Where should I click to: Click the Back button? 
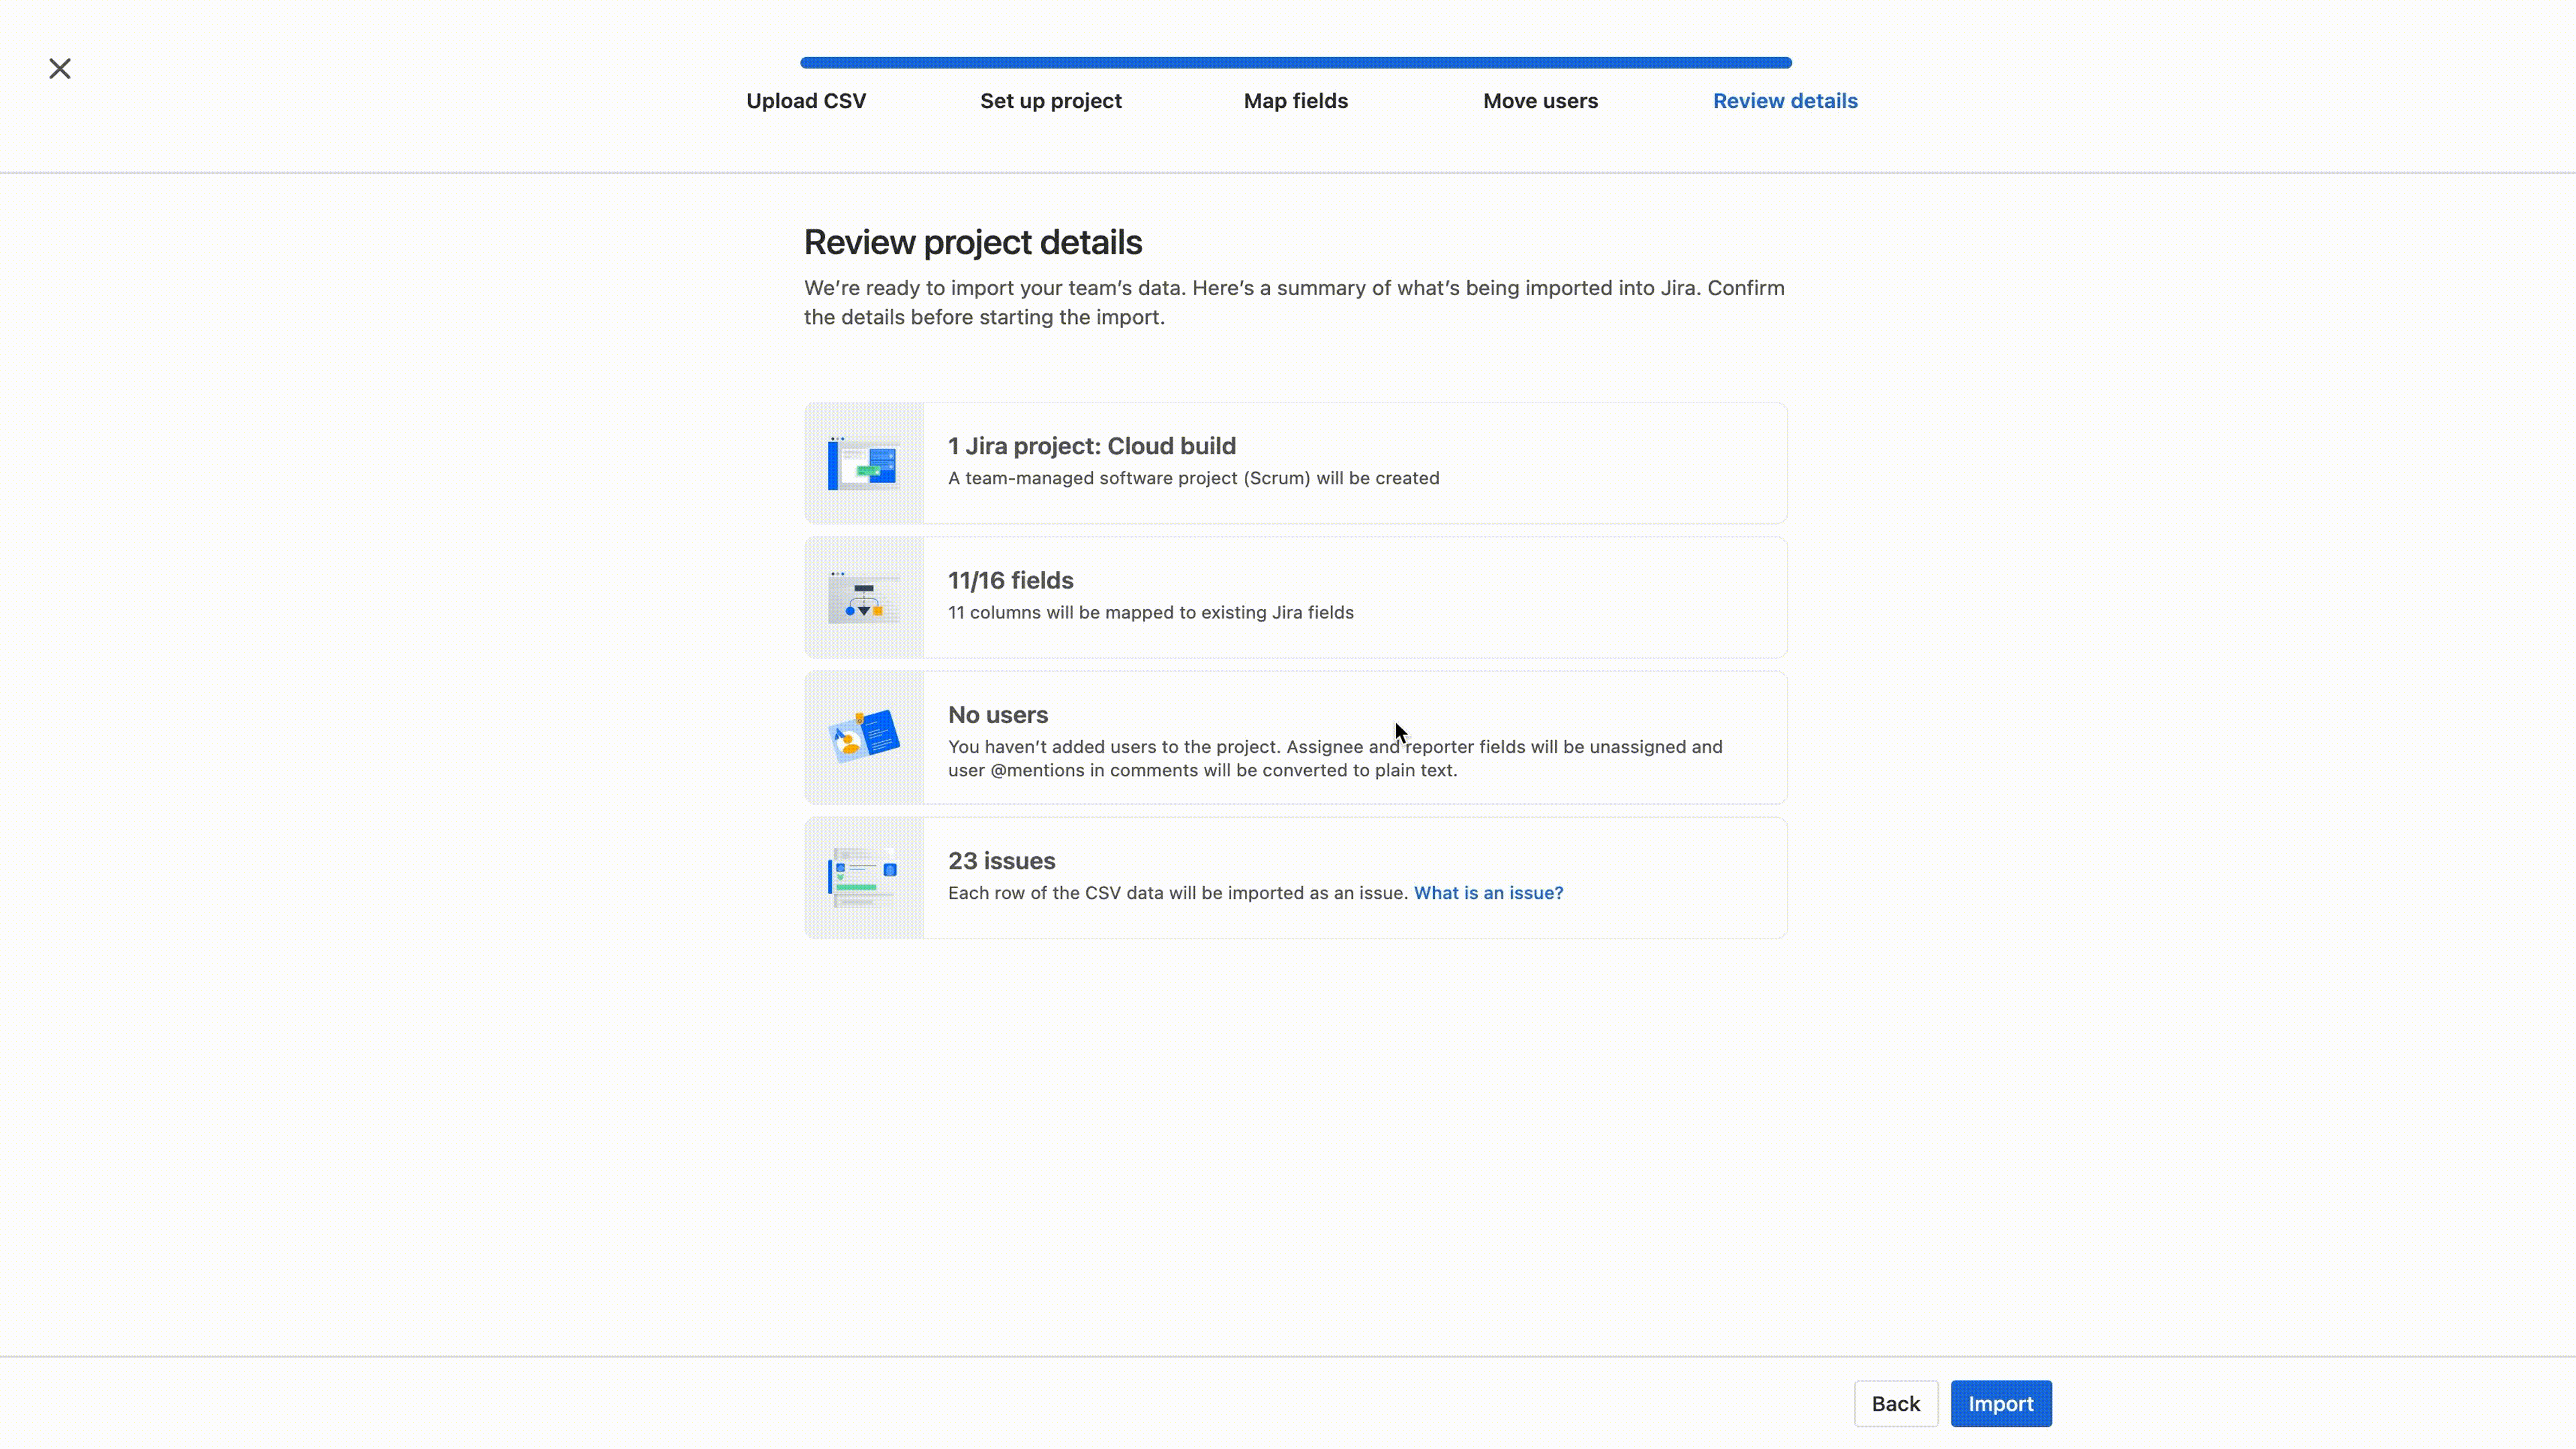pyautogui.click(x=1896, y=1404)
